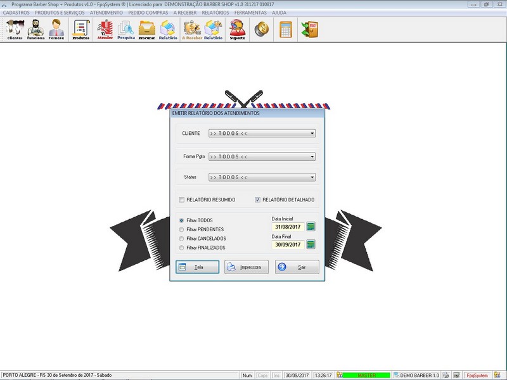Click the Data Inicial date field

coord(288,227)
